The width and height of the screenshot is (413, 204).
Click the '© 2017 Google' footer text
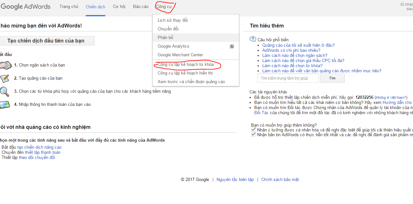pos(195,179)
